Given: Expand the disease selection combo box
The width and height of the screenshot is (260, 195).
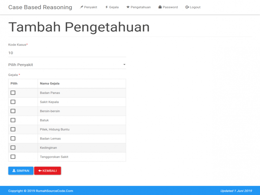Looking at the screenshot, I should point(67,65).
